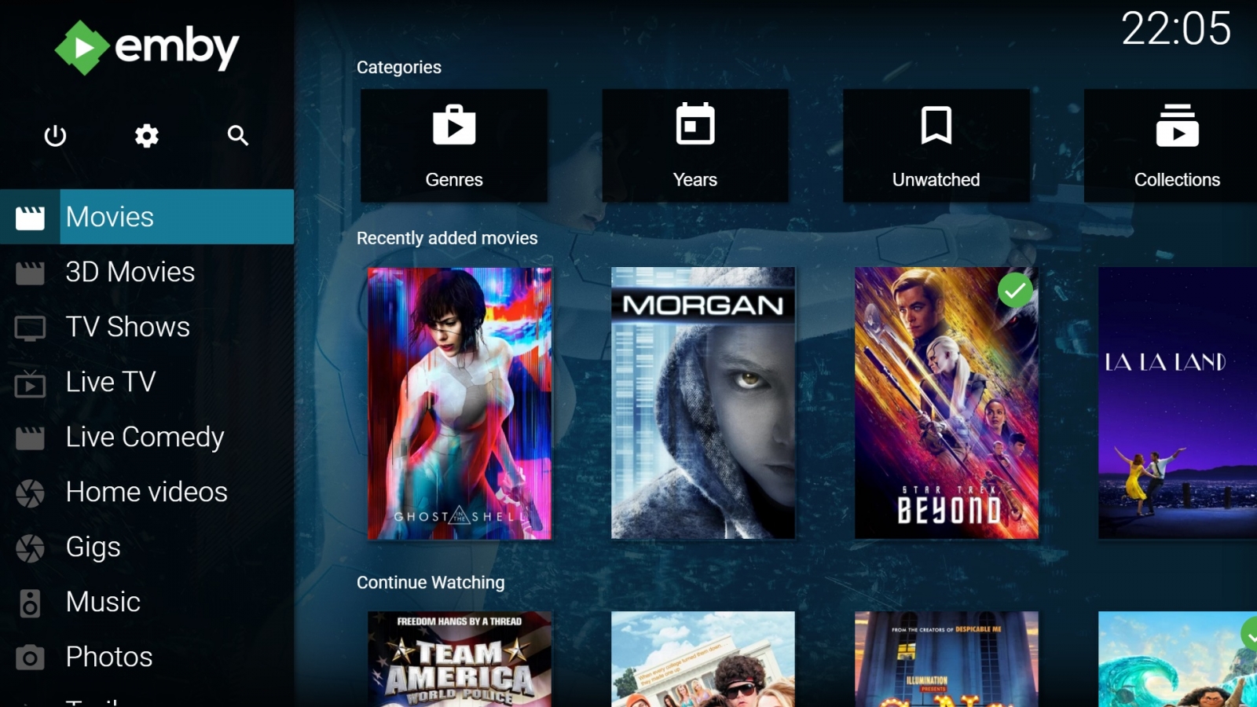Open La La Land poster
Image resolution: width=1257 pixels, height=707 pixels.
[1178, 403]
